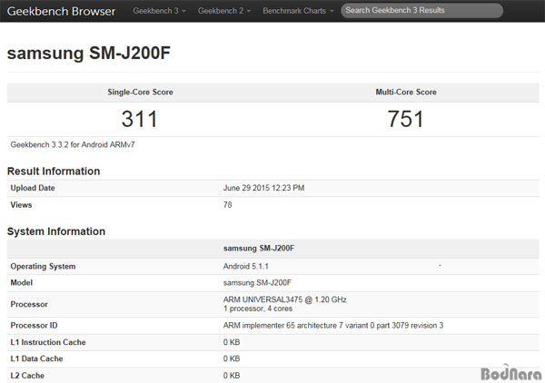
Task: Select the ARM implementer 65 architecture value
Action: click(333, 325)
